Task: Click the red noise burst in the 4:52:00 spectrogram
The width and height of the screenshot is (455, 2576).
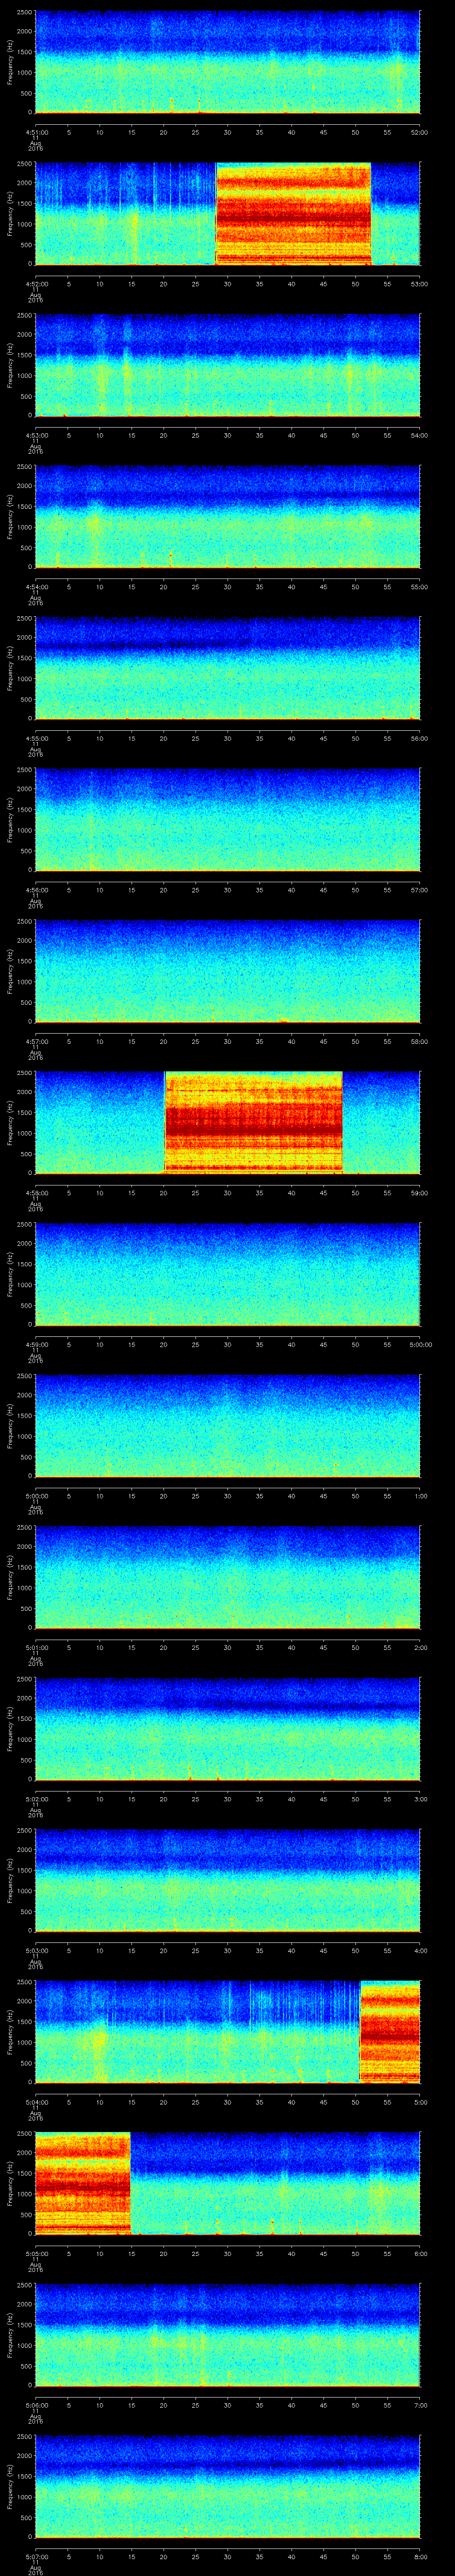Action: (293, 213)
